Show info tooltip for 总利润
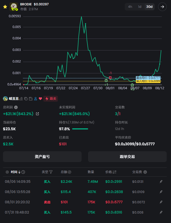This screenshot has width=171, height=223. [x=16, y=107]
